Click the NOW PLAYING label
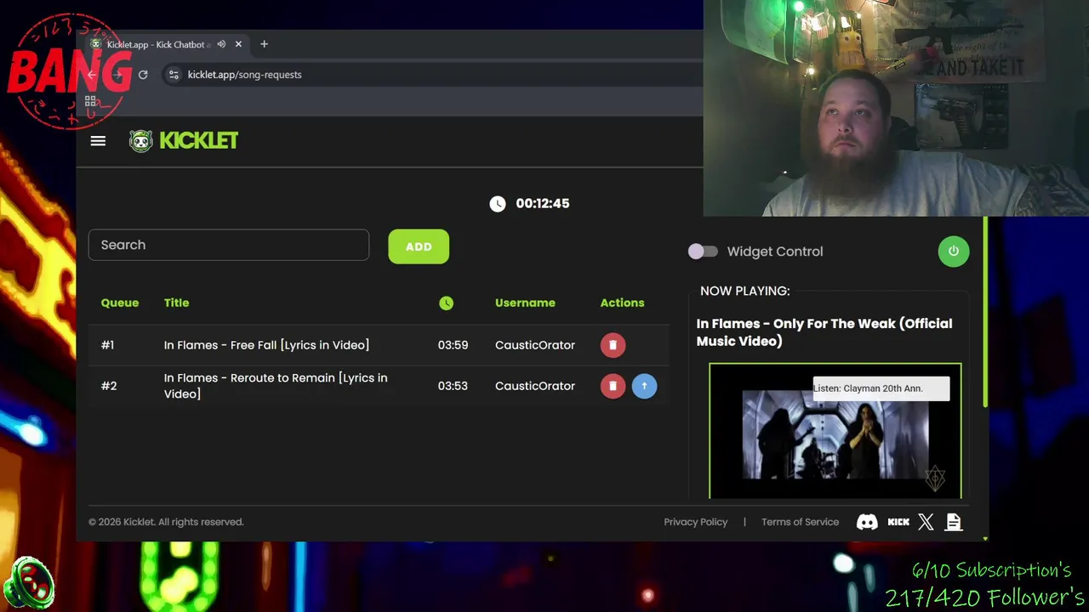 [x=745, y=291]
